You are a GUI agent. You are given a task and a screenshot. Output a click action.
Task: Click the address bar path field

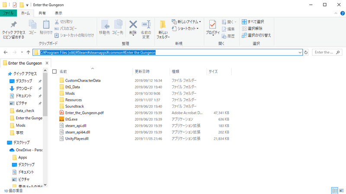click(x=168, y=52)
